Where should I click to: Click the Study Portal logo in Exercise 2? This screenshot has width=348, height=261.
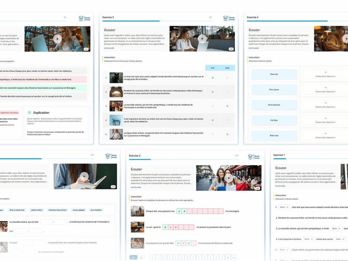coord(254,157)
